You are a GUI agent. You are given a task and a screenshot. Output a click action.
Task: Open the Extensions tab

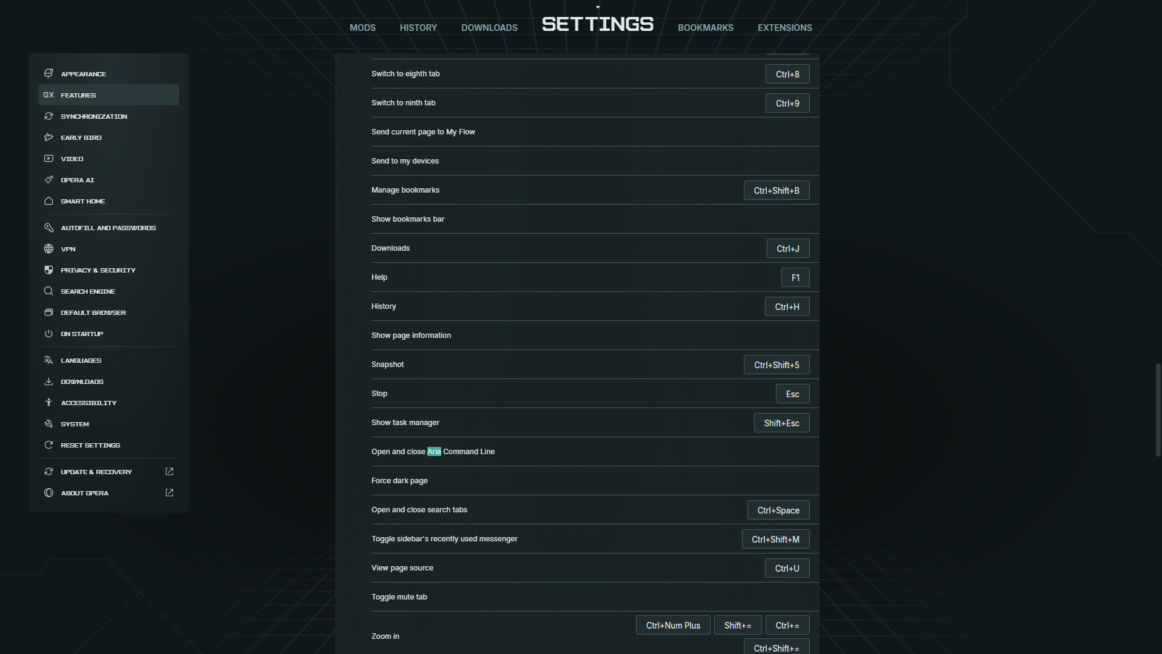coord(784,28)
